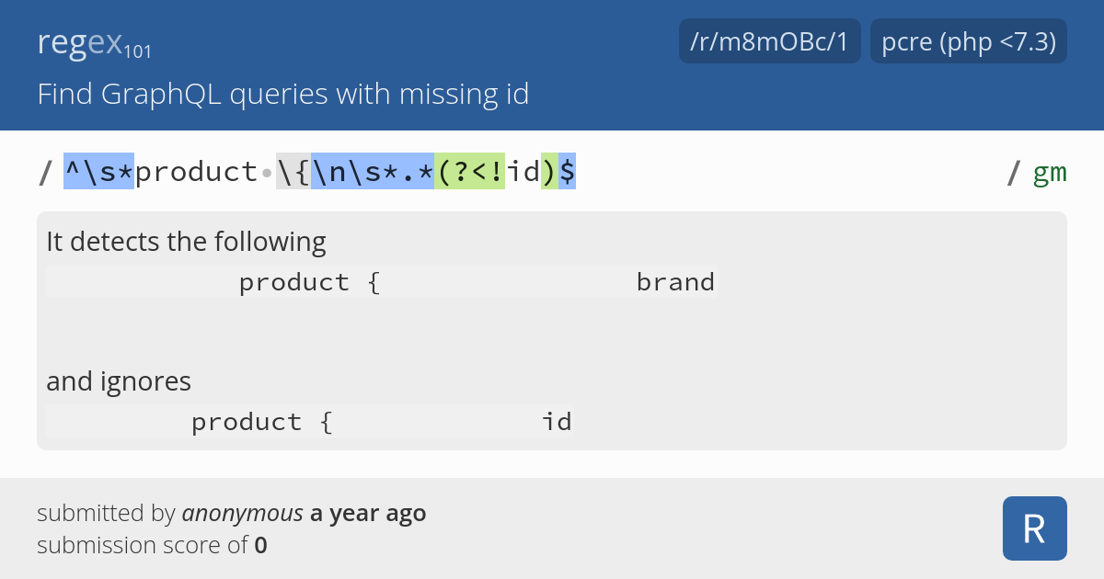Click the ^\s* highlighted token

pos(98,172)
